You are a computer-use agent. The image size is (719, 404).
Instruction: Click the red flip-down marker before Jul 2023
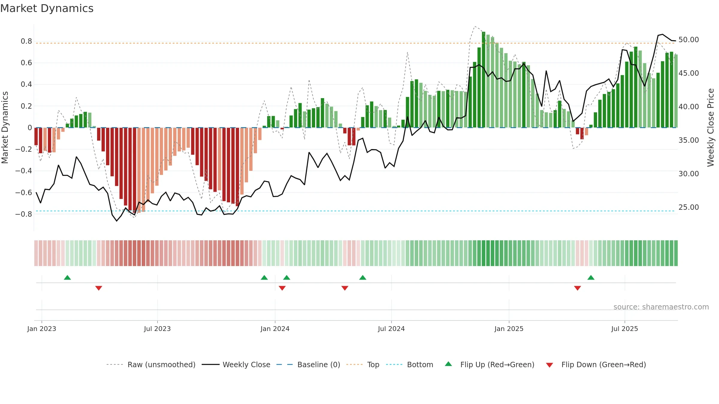coord(99,288)
